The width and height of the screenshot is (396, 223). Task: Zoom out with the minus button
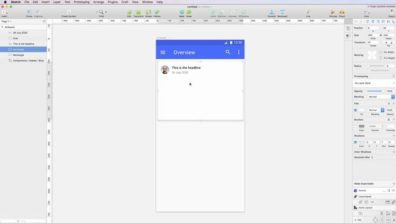(x=97, y=12)
